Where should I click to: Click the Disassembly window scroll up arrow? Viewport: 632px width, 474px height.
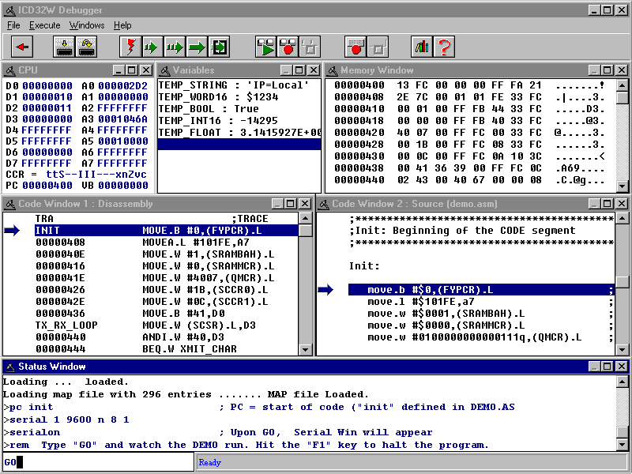[305, 219]
